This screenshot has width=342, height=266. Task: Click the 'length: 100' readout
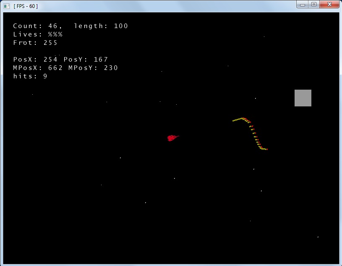coord(101,26)
